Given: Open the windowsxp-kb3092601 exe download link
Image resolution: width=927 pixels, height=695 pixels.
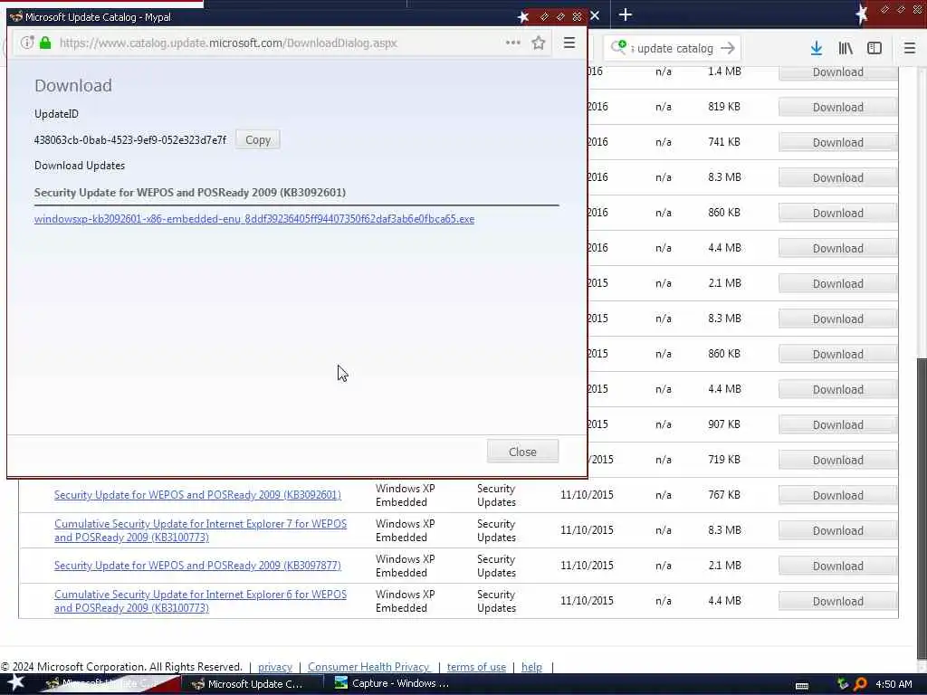Looking at the screenshot, I should pyautogui.click(x=254, y=219).
